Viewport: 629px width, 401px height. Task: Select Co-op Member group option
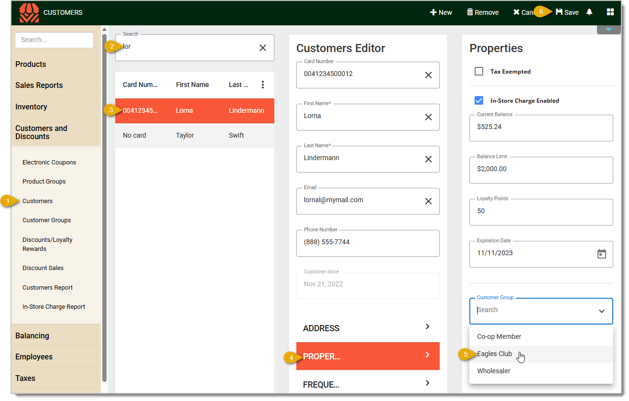541,336
